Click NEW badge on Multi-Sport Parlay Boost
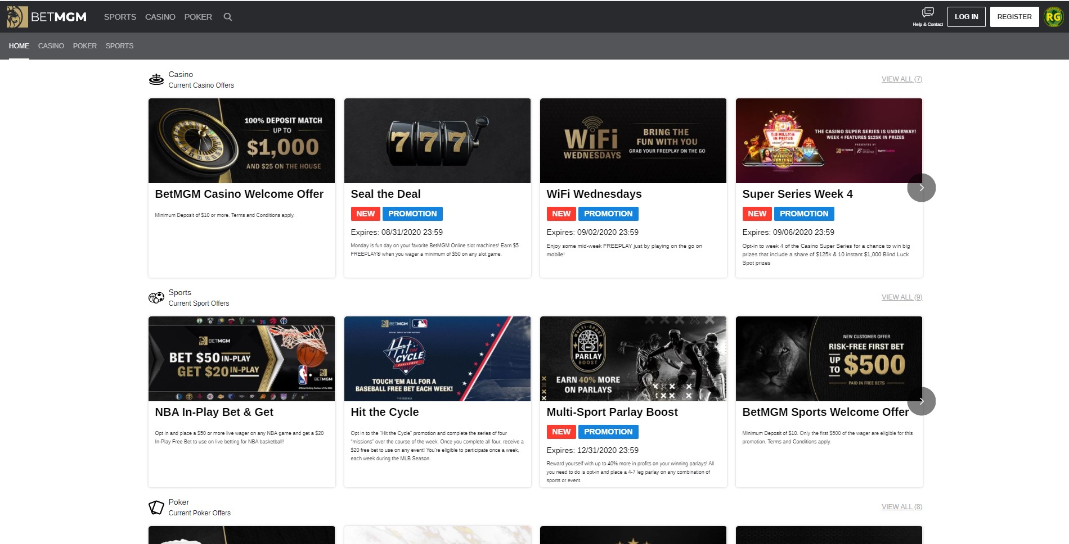This screenshot has height=544, width=1069. (x=561, y=432)
